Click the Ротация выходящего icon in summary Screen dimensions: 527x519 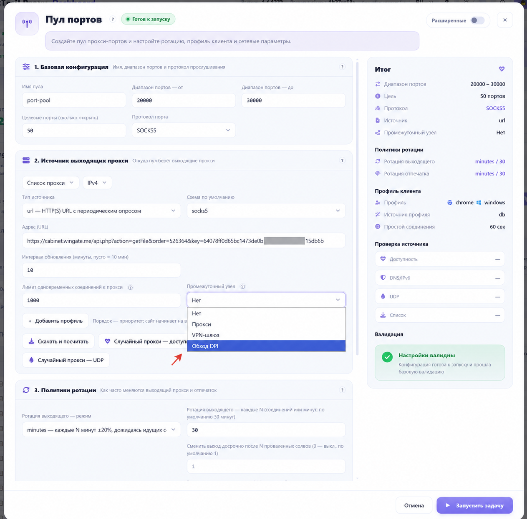[378, 161]
